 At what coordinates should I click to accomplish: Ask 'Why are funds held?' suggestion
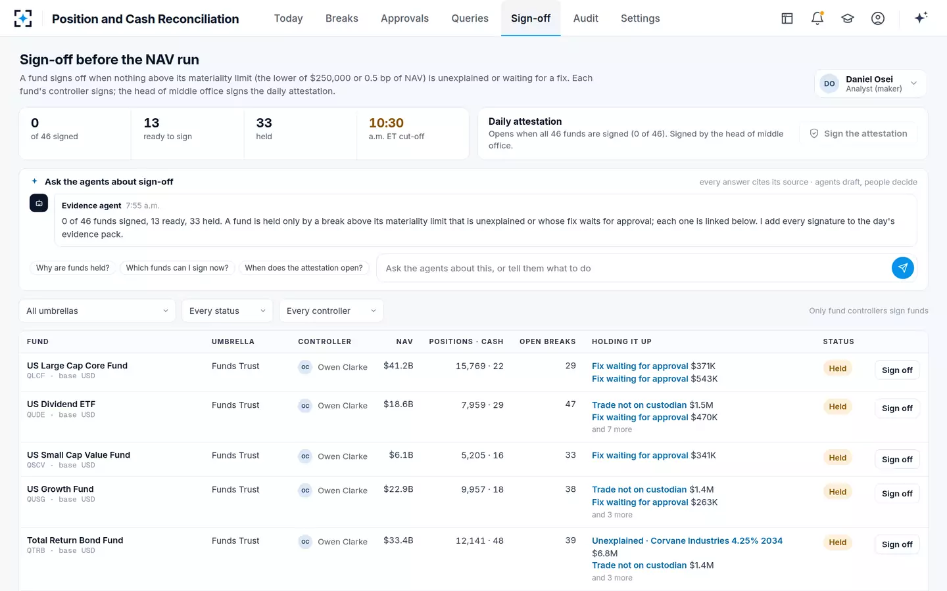coord(72,268)
